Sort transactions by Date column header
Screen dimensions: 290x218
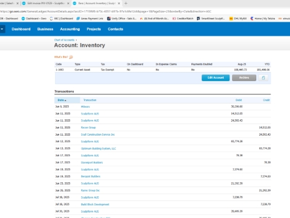(62, 100)
